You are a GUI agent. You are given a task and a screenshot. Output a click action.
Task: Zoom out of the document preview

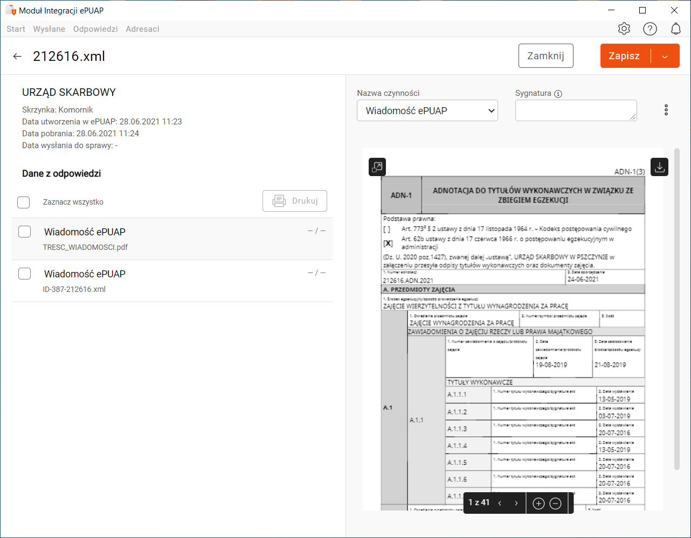[556, 504]
